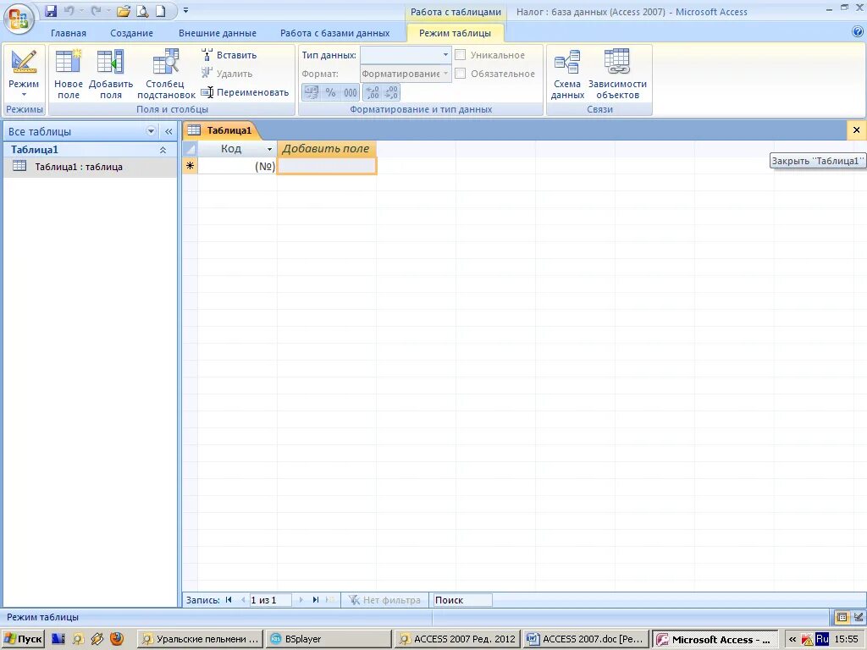Open the Тип данных combo box

[x=406, y=55]
